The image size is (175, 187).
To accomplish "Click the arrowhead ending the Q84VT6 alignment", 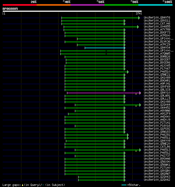I will 139,18.
